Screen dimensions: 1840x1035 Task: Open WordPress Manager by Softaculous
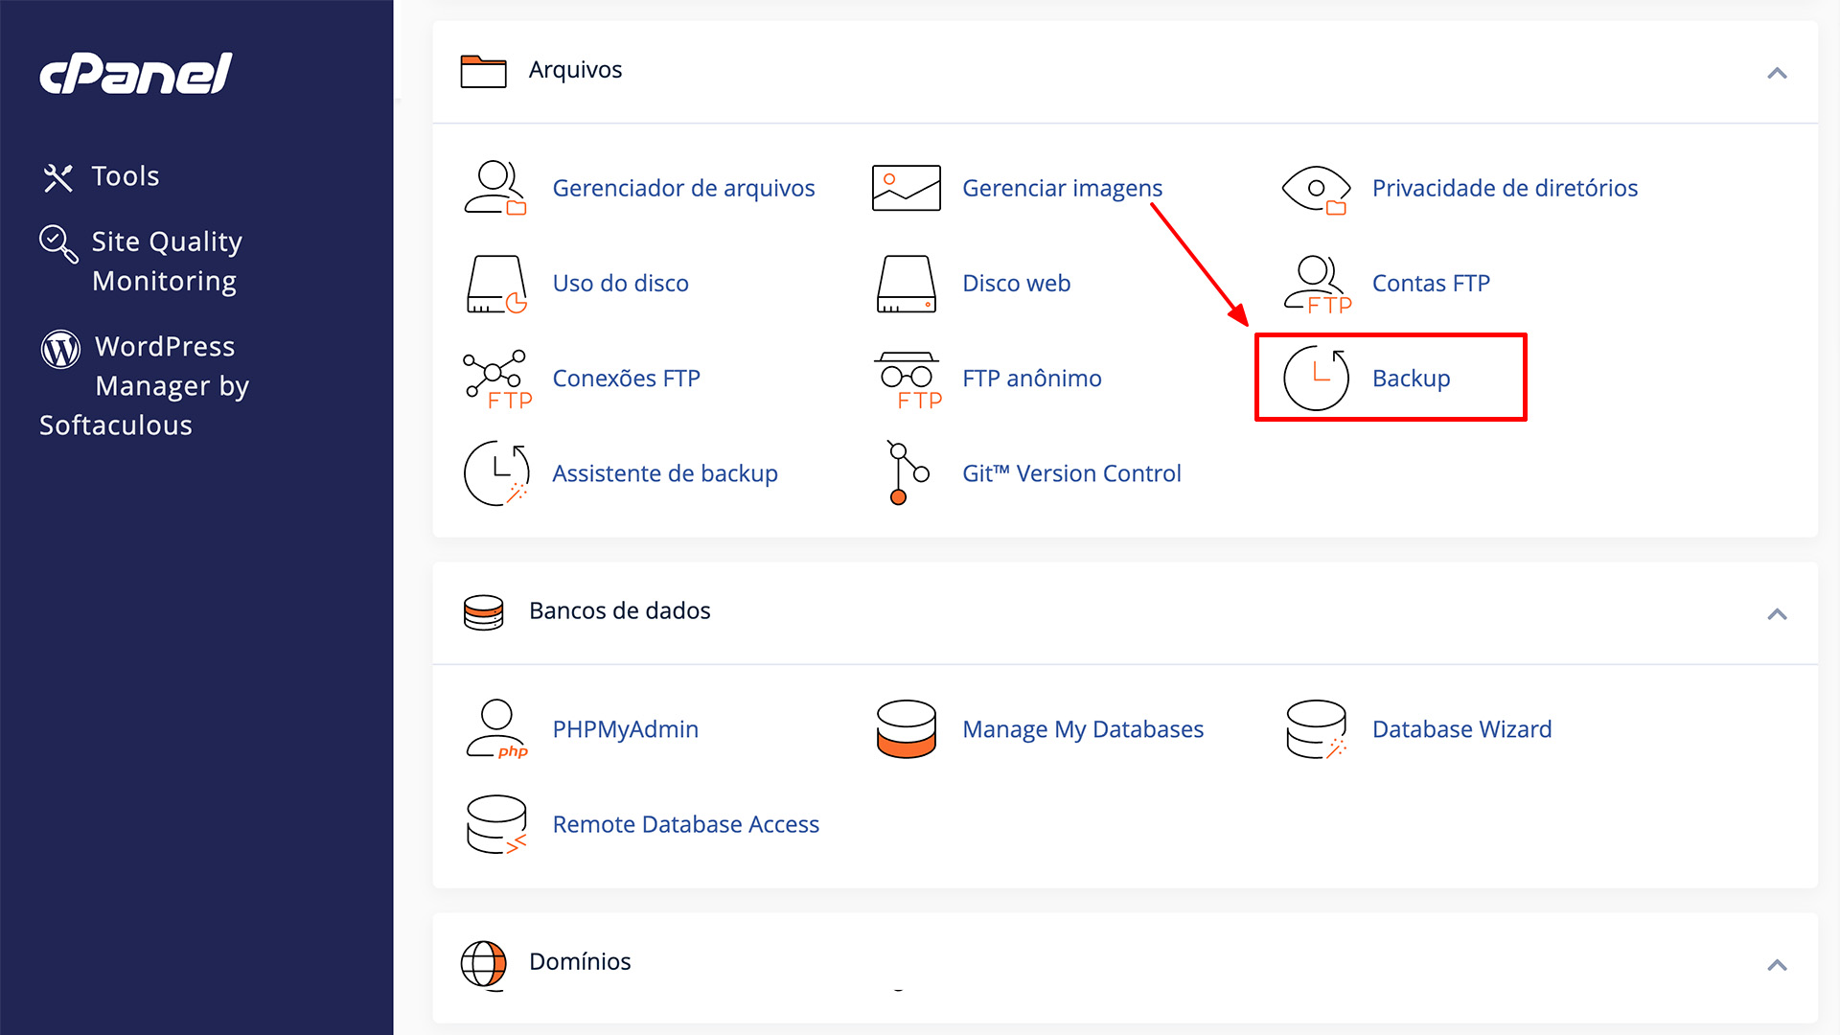coord(145,385)
